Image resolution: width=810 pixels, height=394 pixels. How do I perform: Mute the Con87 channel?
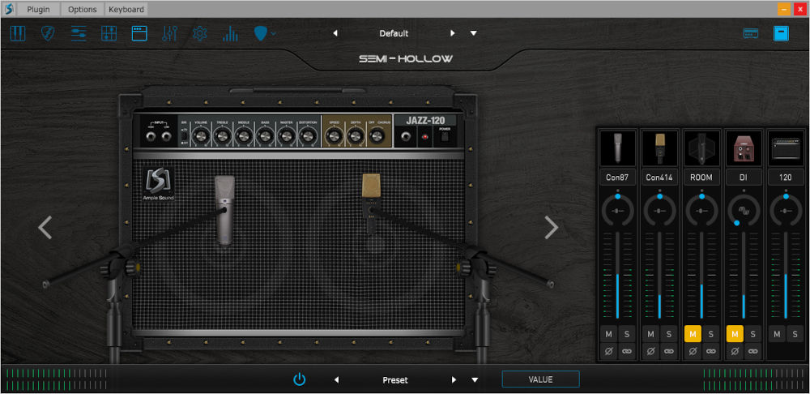tap(609, 334)
